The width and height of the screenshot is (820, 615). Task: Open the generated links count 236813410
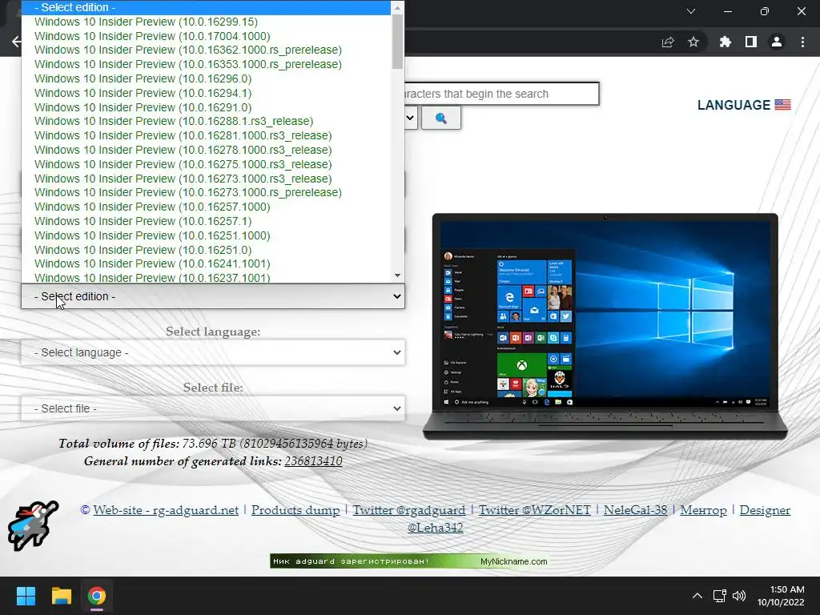coord(313,460)
